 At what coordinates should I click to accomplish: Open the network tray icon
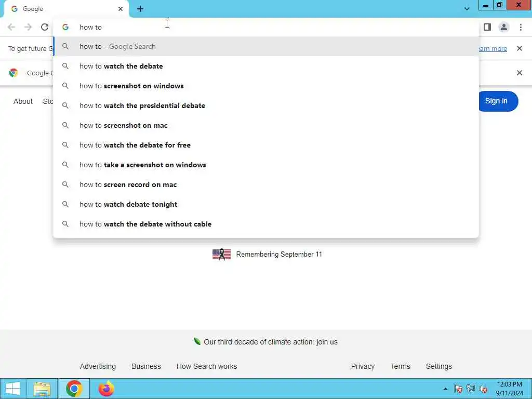(471, 389)
